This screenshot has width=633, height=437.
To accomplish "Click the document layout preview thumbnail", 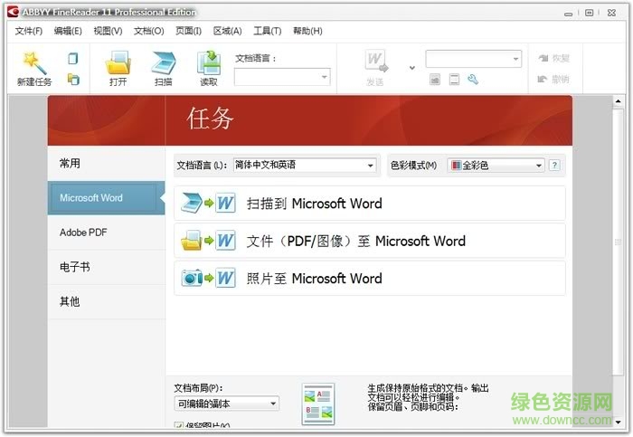I will point(317,404).
